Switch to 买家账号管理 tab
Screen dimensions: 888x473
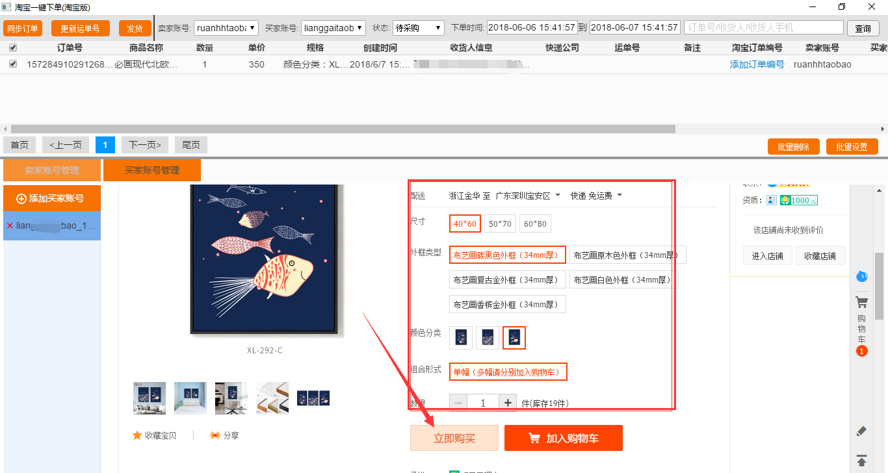pos(152,170)
